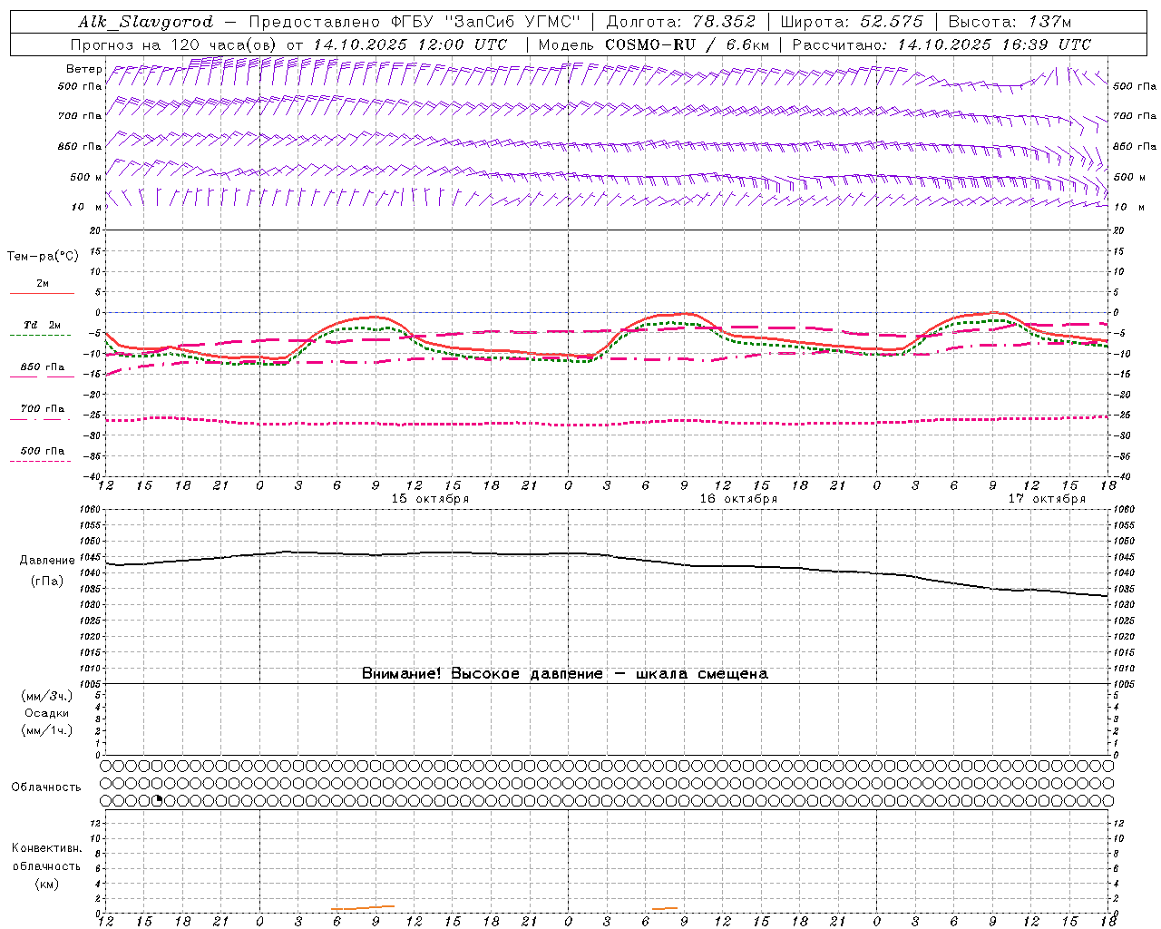Select the "Рассчитано: 14.10.2025 16:39 UTC" text
Screen dimensions: 1161x929
pos(941,44)
